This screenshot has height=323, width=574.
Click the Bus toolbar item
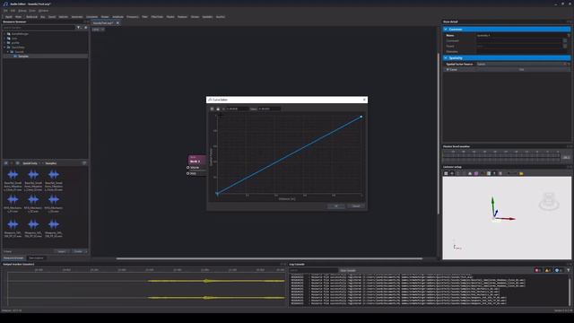[43, 17]
